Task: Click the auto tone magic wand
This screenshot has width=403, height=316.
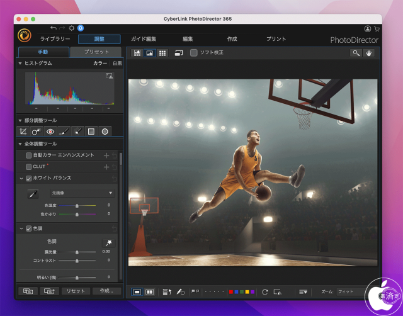Action: [108, 242]
